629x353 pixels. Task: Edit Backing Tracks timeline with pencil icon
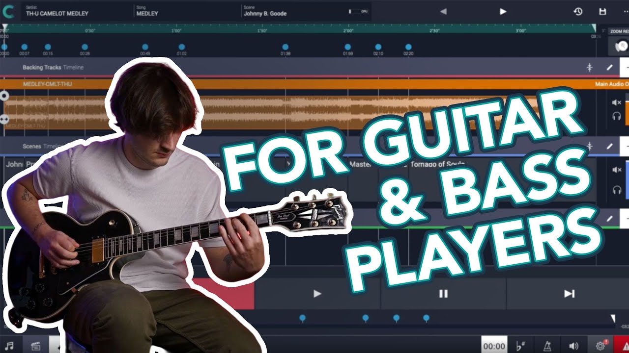tap(609, 67)
